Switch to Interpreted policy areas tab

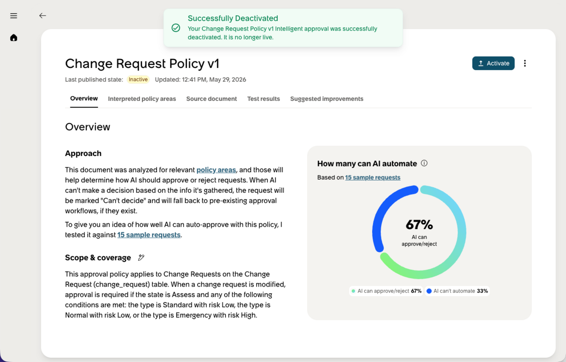coord(142,99)
